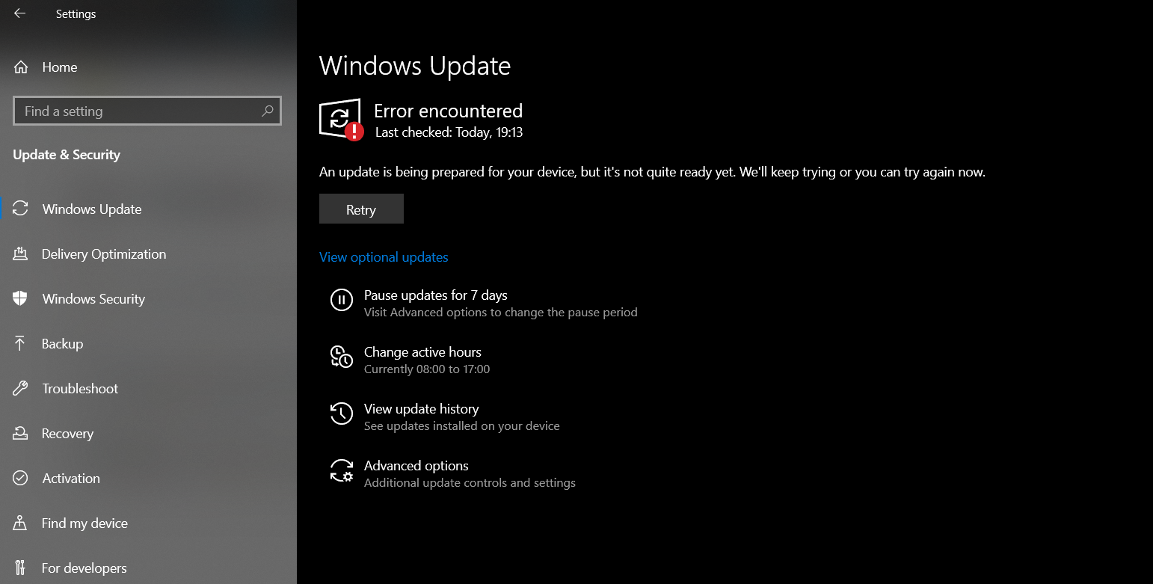Click the Advanced options gear-sync icon
The height and width of the screenshot is (584, 1153).
click(342, 470)
